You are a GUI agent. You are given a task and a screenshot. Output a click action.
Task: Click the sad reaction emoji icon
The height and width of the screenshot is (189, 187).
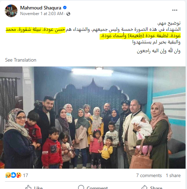pyautogui.click(x=8, y=175)
